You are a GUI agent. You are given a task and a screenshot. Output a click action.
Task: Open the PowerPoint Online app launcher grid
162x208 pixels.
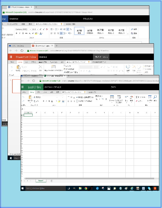(11, 57)
